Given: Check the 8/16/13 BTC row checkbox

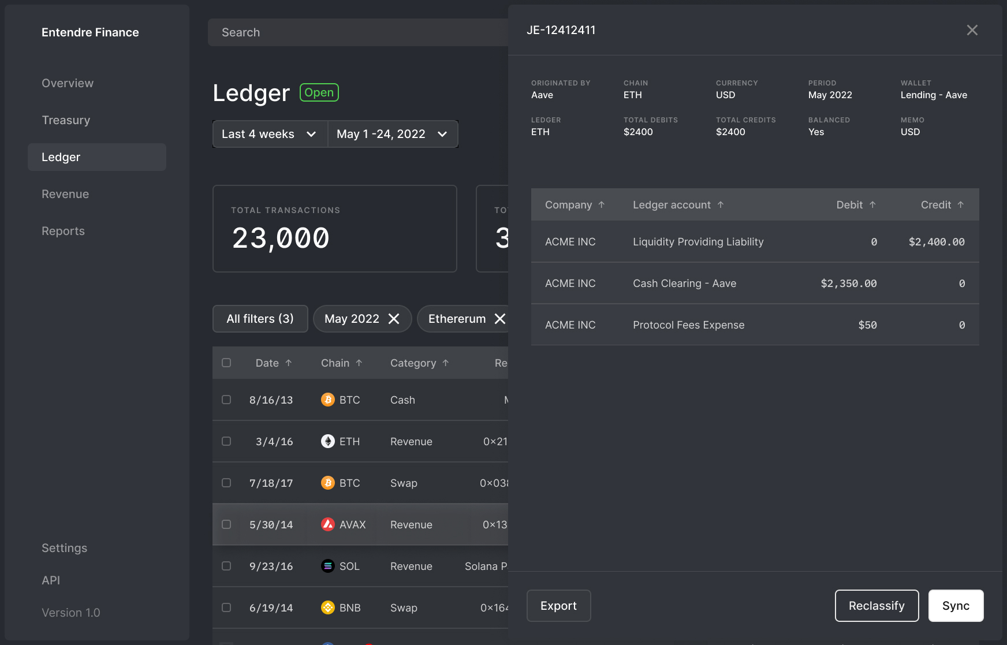Looking at the screenshot, I should pos(226,400).
